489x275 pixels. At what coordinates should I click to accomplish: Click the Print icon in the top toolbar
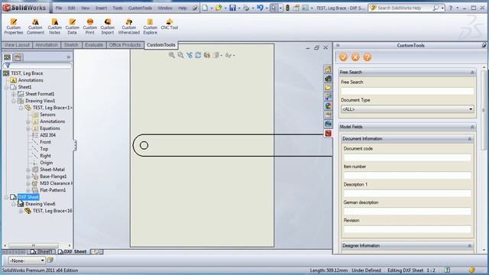pyautogui.click(x=246, y=8)
